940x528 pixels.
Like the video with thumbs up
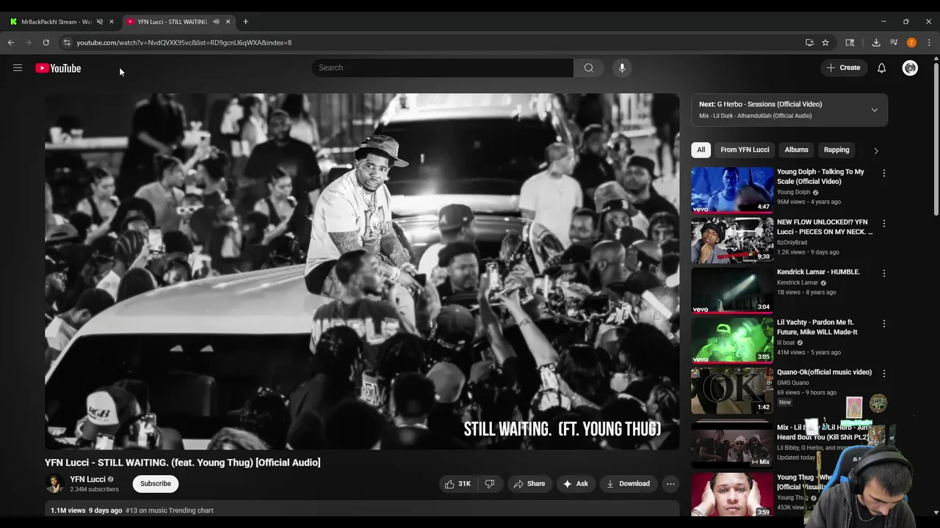pyautogui.click(x=458, y=484)
